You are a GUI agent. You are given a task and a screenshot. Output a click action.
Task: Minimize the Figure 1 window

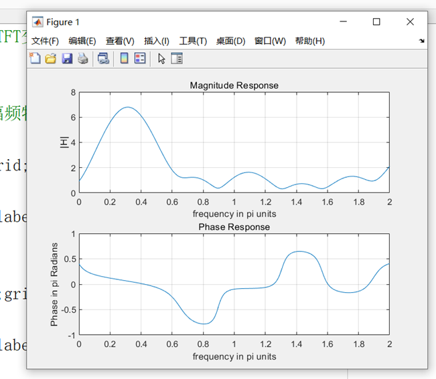point(344,21)
